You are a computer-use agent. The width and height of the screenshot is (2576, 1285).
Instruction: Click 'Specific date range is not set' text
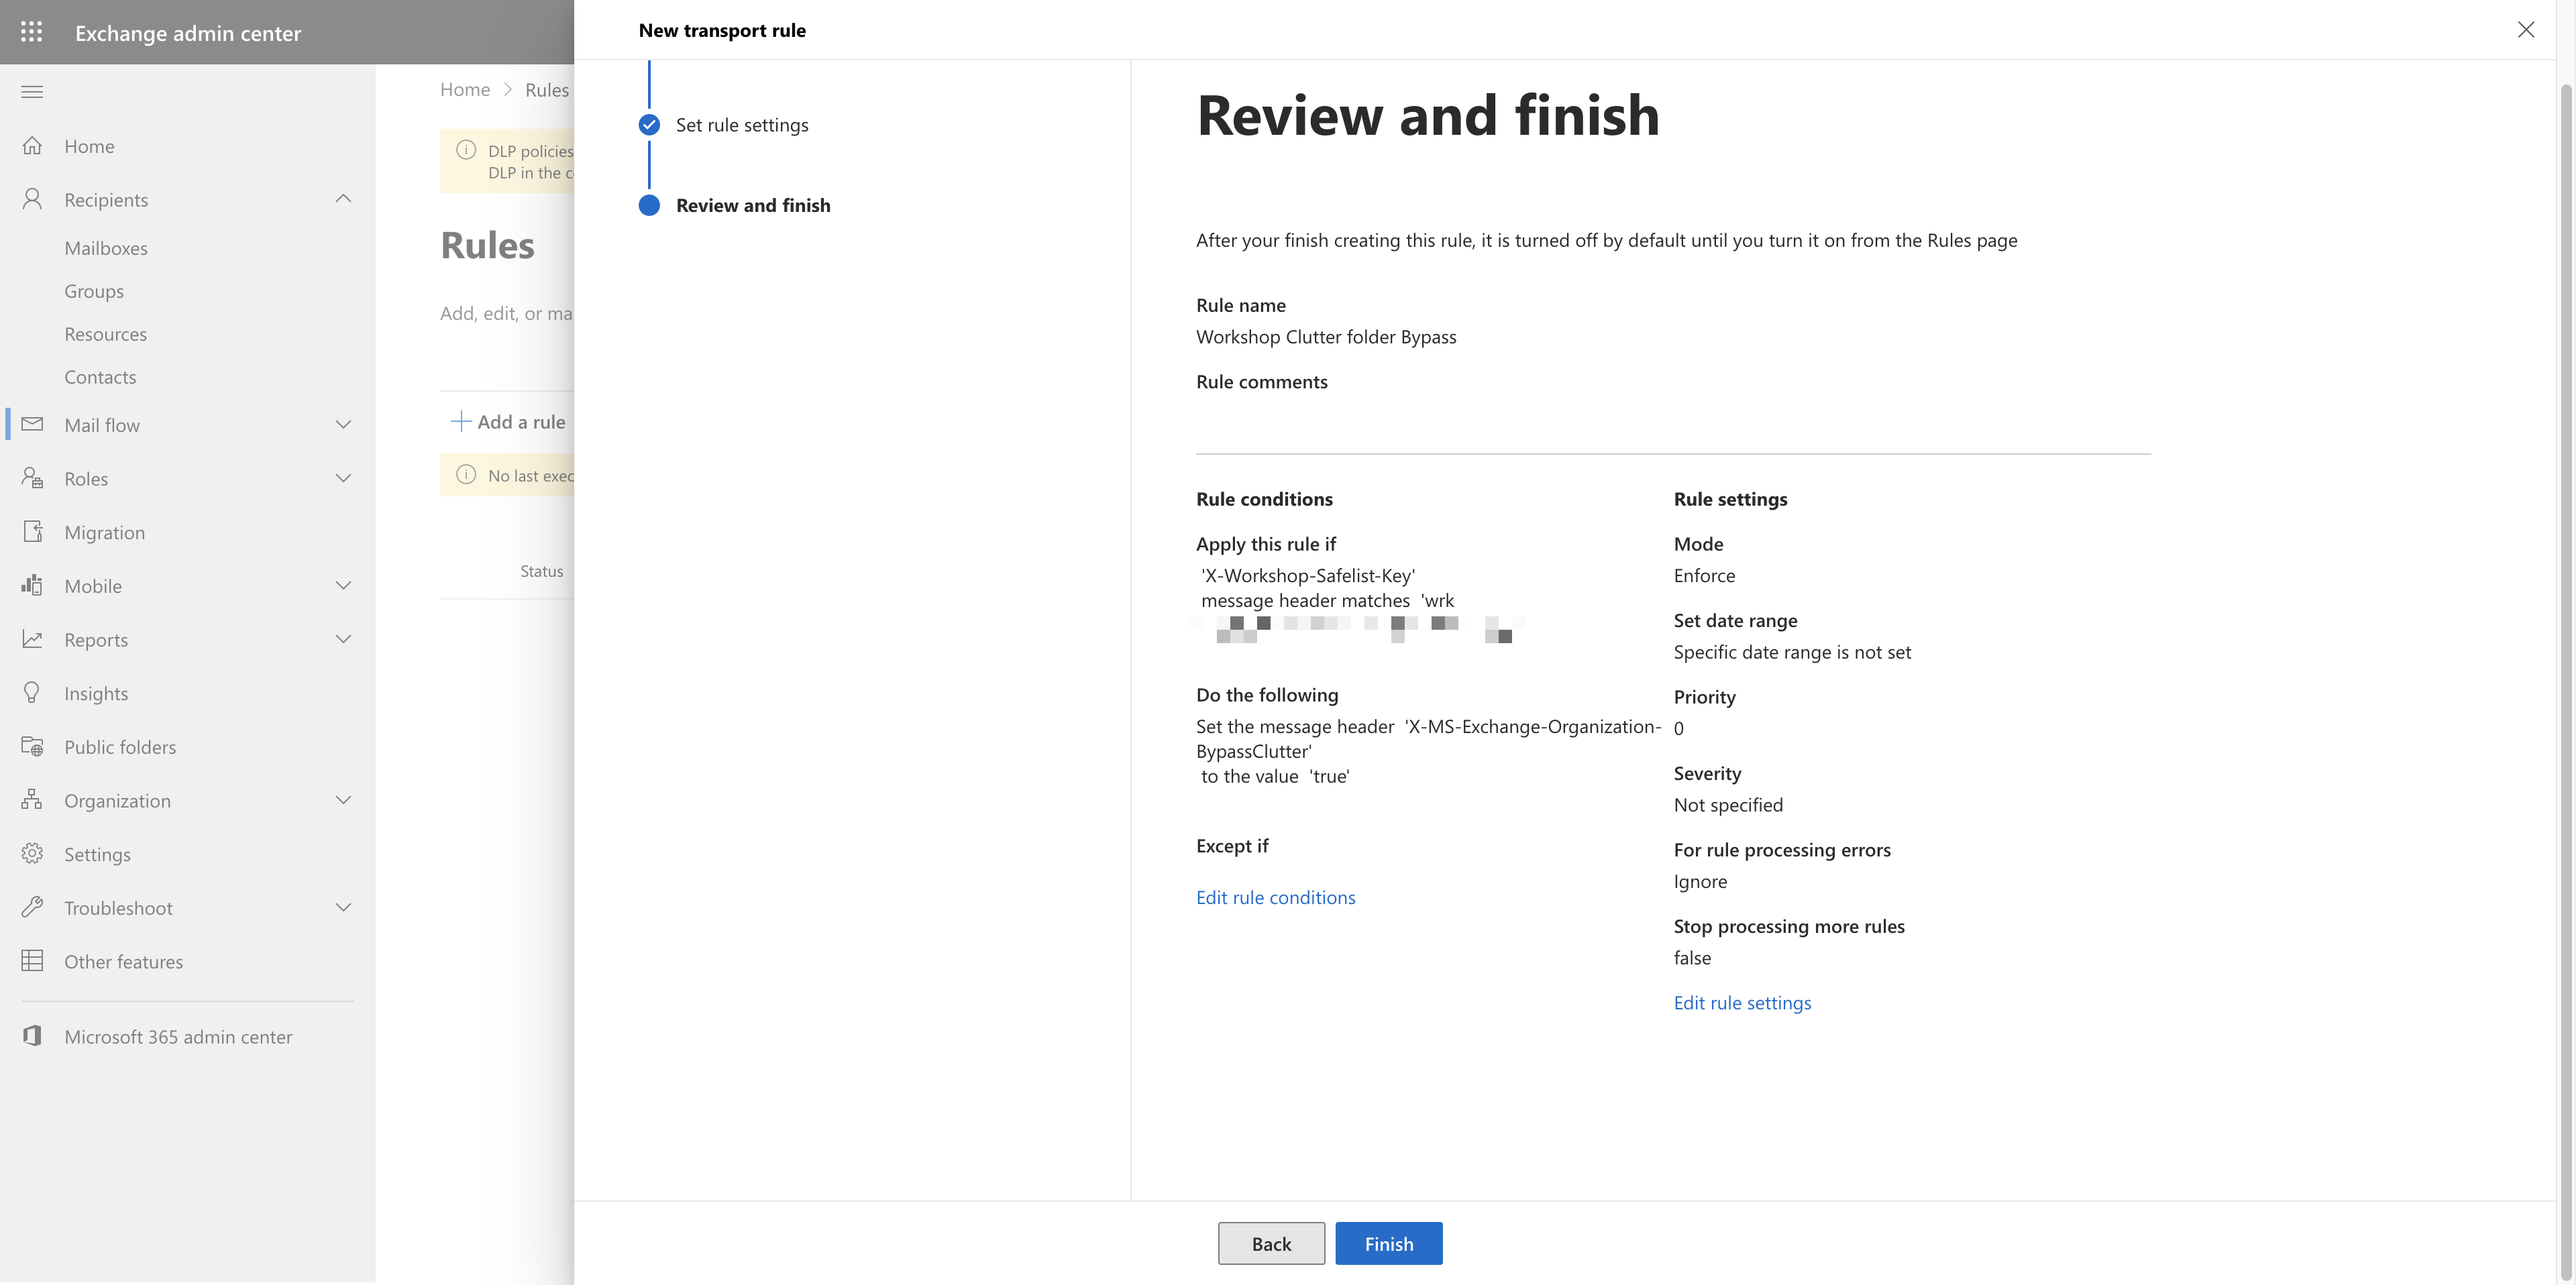coord(1792,652)
